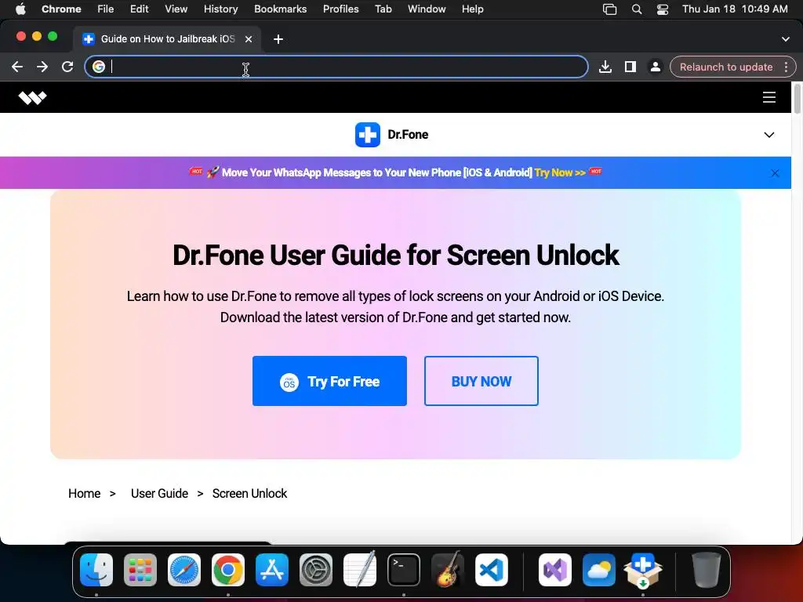This screenshot has height=602, width=803.
Task: Open Chrome downloads
Action: coord(605,67)
